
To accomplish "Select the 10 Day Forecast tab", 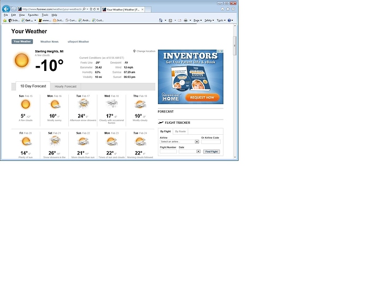I will tap(33, 86).
